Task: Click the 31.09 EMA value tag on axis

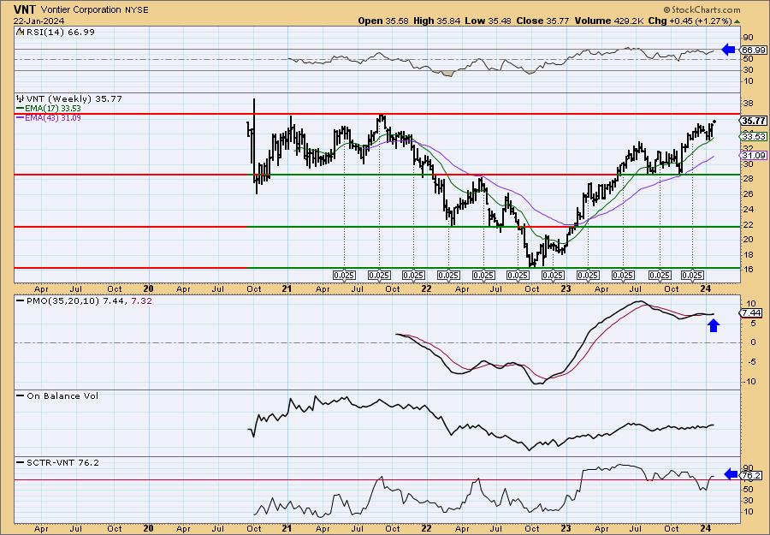Action: 754,155
